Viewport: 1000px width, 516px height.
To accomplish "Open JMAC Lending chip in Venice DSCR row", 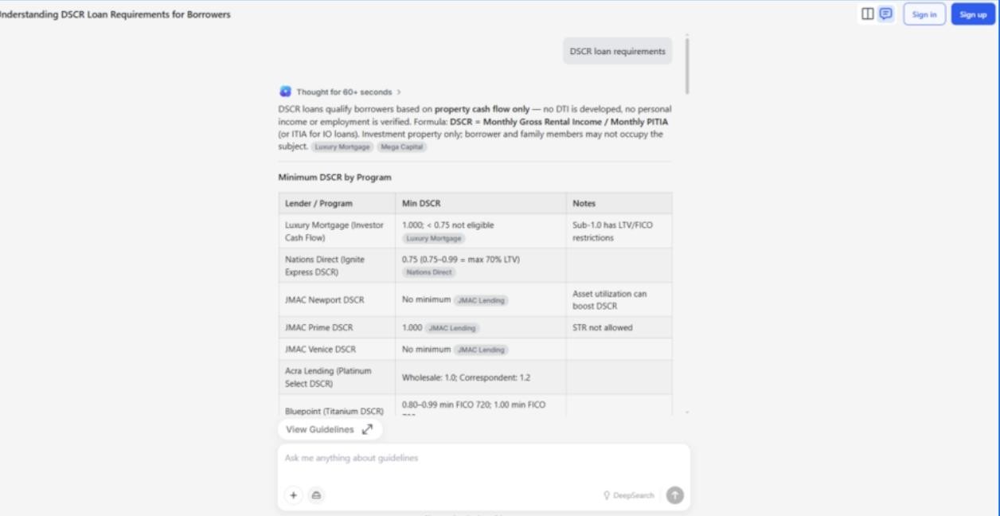I will tap(480, 350).
